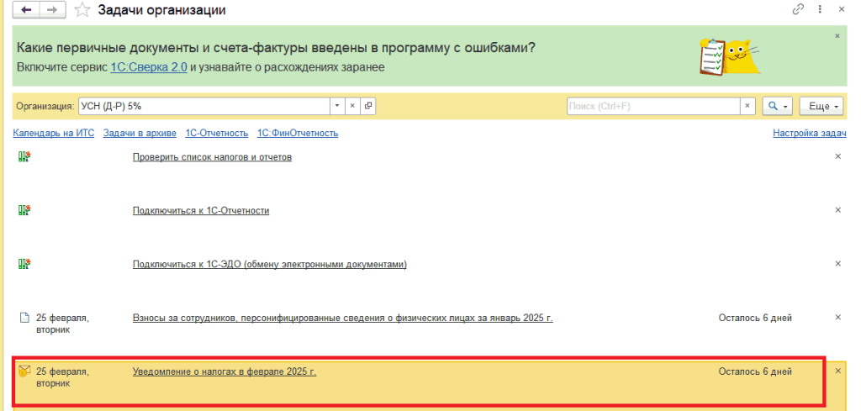
Task: Open the three-dot window menu
Action: click(820, 10)
